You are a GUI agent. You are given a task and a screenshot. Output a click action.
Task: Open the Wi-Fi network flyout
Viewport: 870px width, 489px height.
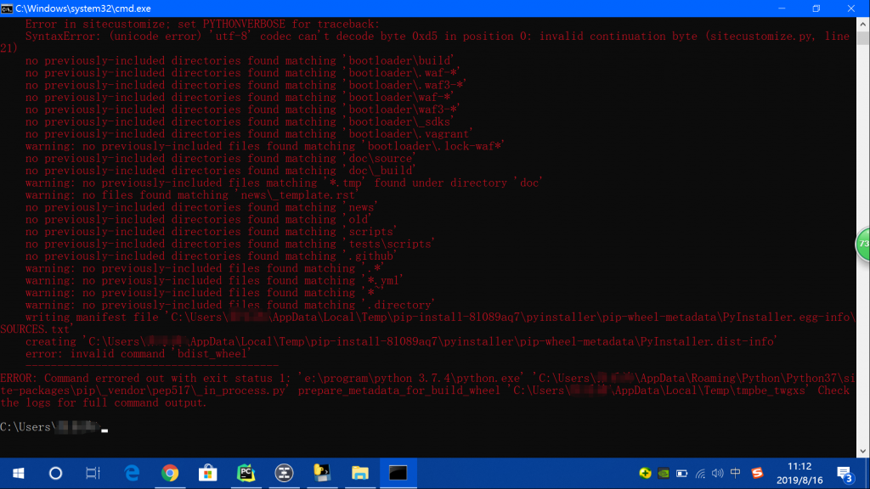[x=699, y=473]
